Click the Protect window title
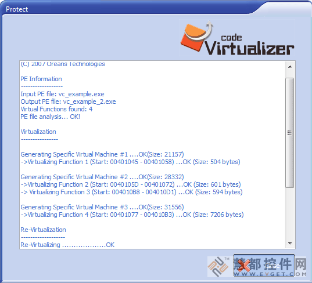The height and width of the screenshot is (283, 312). tap(17, 9)
